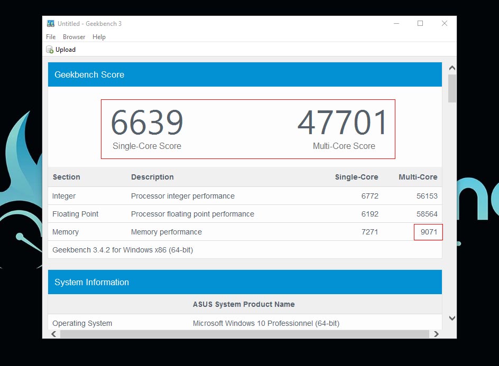The image size is (499, 366).
Task: Click the vertical scrollbar up arrow
Action: tap(452, 68)
